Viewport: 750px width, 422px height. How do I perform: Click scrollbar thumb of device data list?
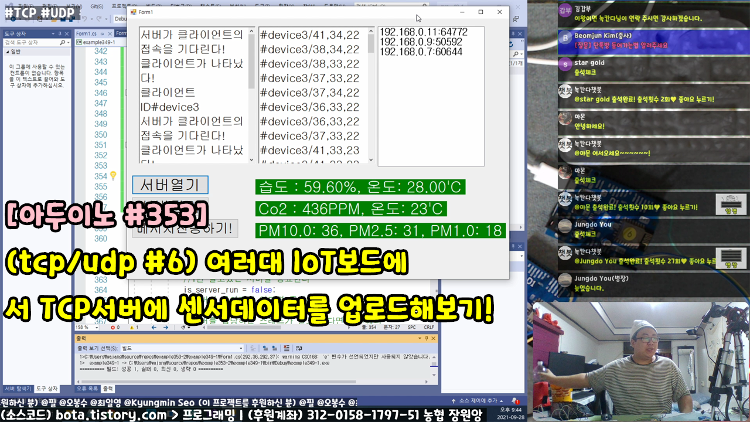click(x=371, y=43)
